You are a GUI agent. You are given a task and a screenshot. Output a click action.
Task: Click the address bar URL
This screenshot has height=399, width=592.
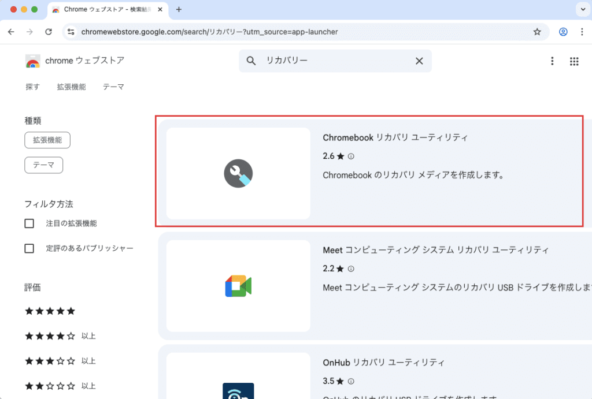209,32
